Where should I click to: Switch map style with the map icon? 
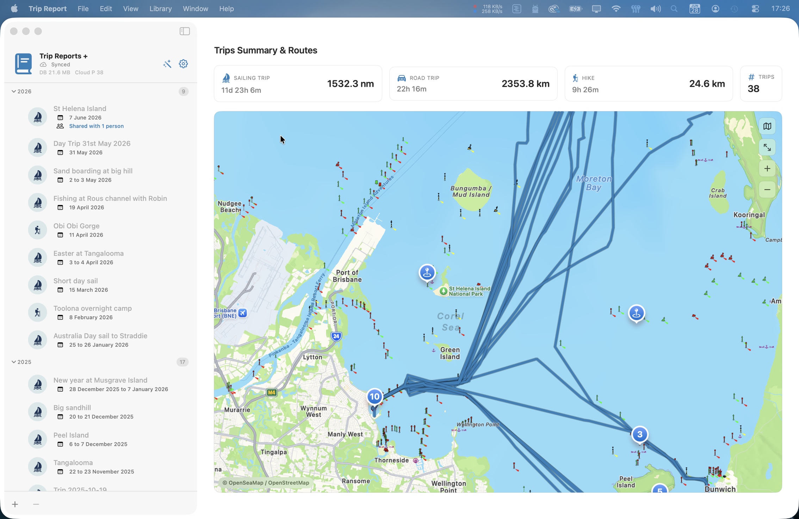[x=767, y=126]
